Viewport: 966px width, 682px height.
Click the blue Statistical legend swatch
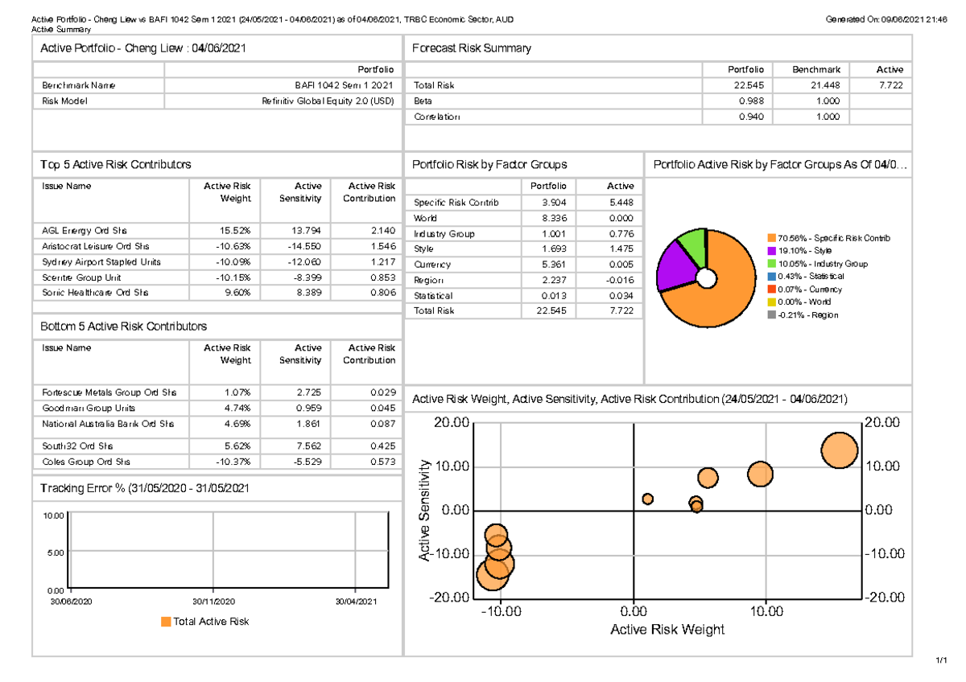[770, 277]
